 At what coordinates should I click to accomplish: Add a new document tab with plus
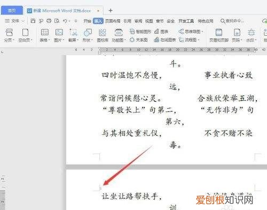coord(111,11)
